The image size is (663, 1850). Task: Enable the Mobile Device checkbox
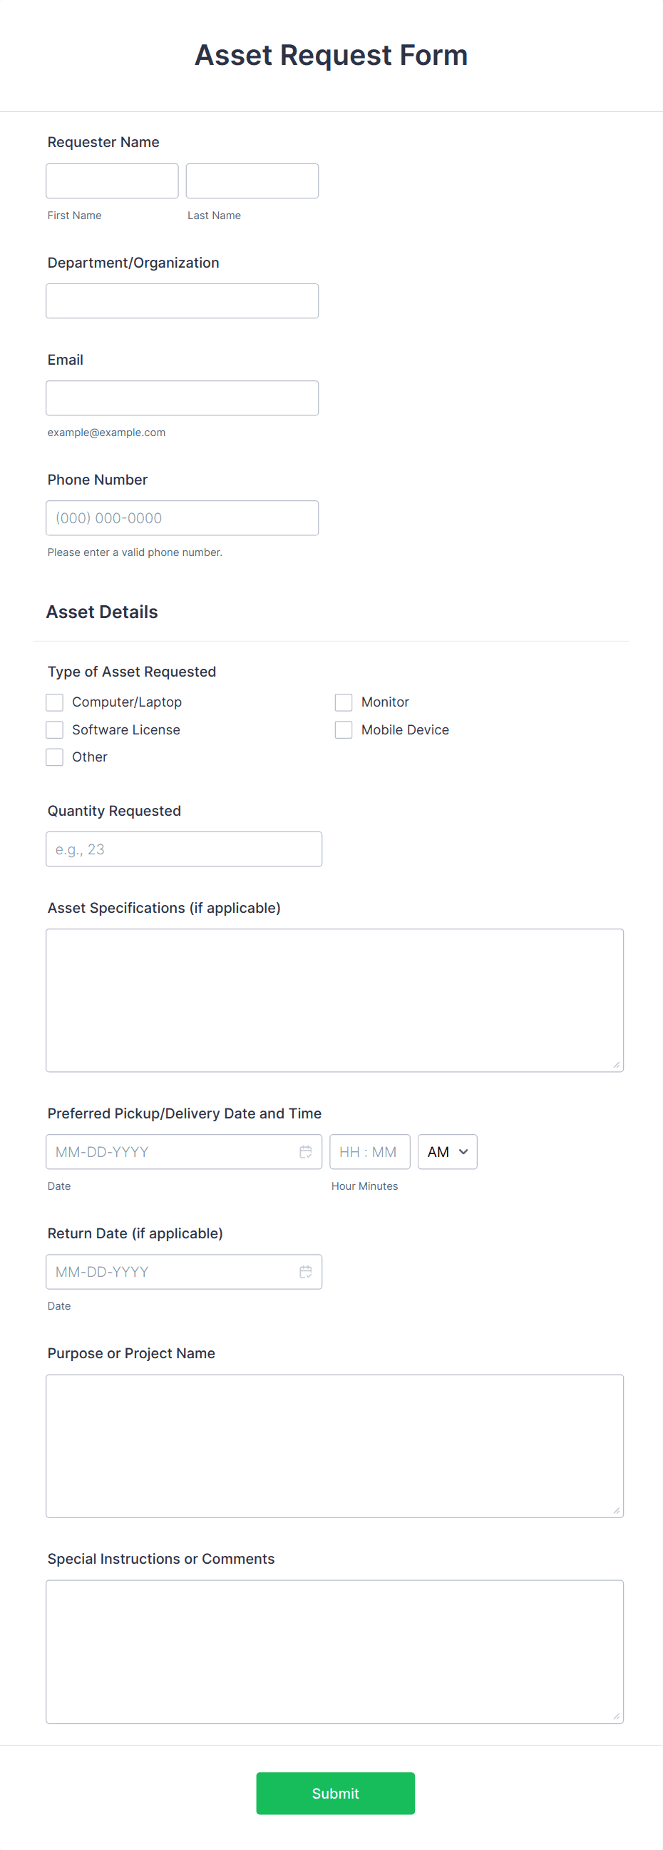344,729
